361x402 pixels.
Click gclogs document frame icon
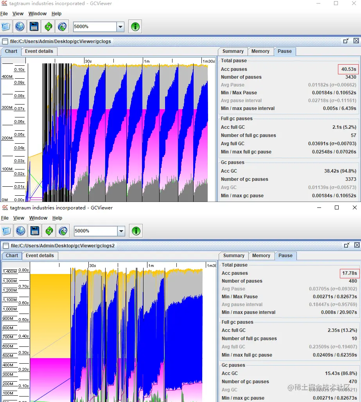click(5, 41)
